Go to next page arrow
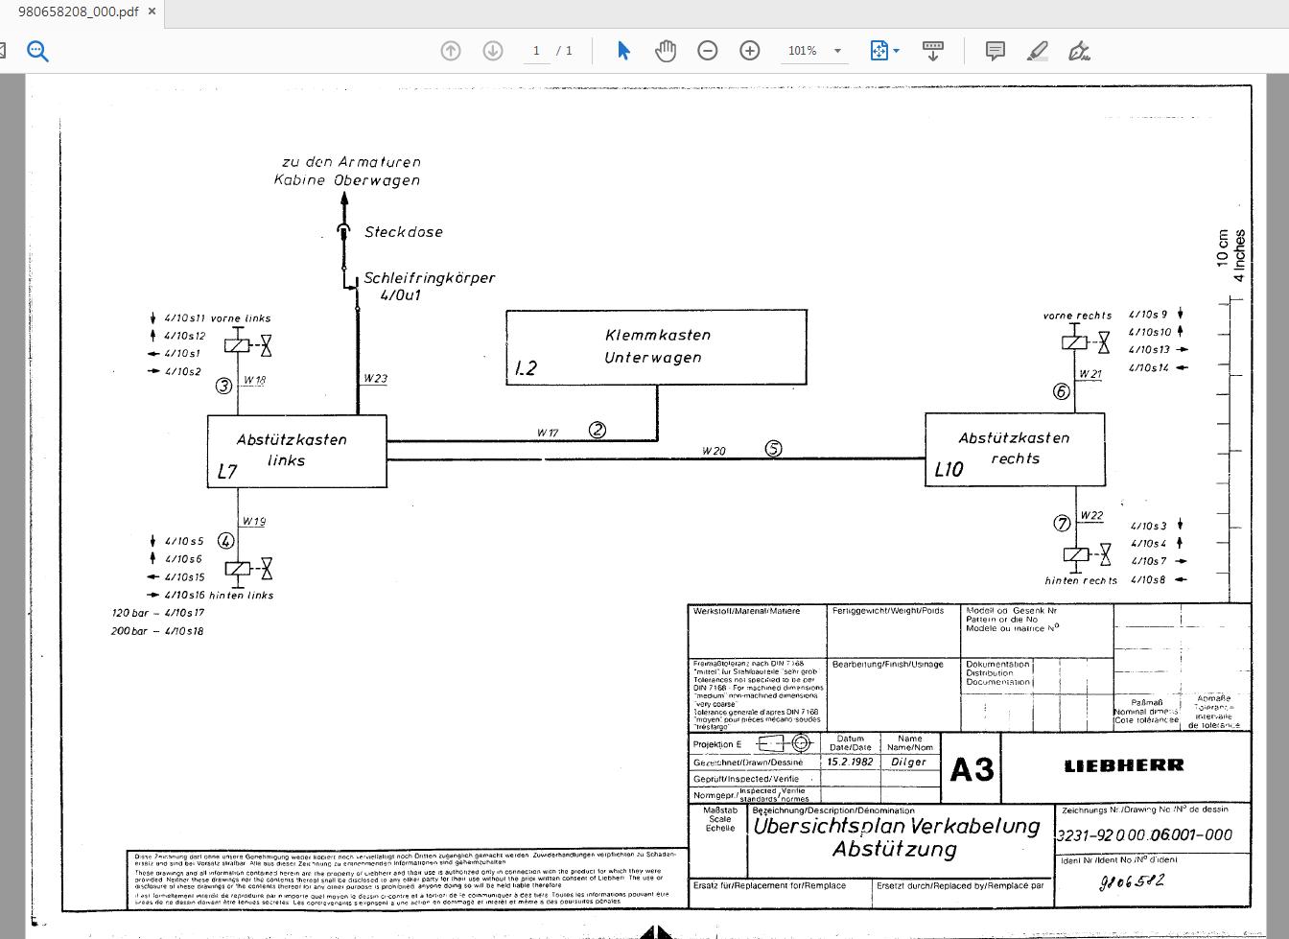1289x939 pixels. pyautogui.click(x=493, y=51)
